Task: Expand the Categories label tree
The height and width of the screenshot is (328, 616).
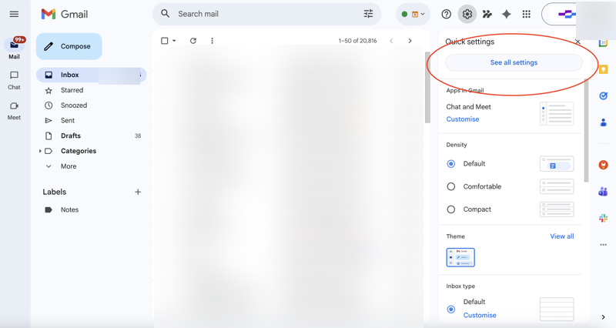Action: tap(40, 151)
